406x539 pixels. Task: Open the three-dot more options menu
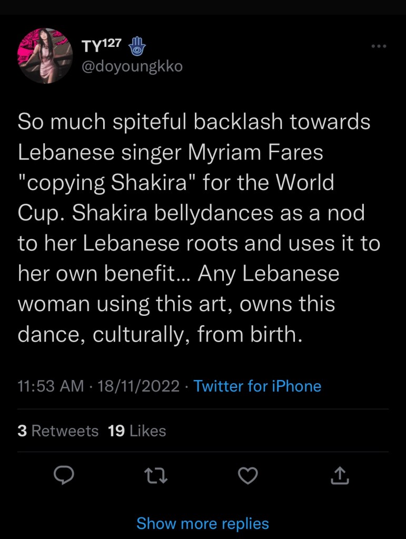coord(379,47)
